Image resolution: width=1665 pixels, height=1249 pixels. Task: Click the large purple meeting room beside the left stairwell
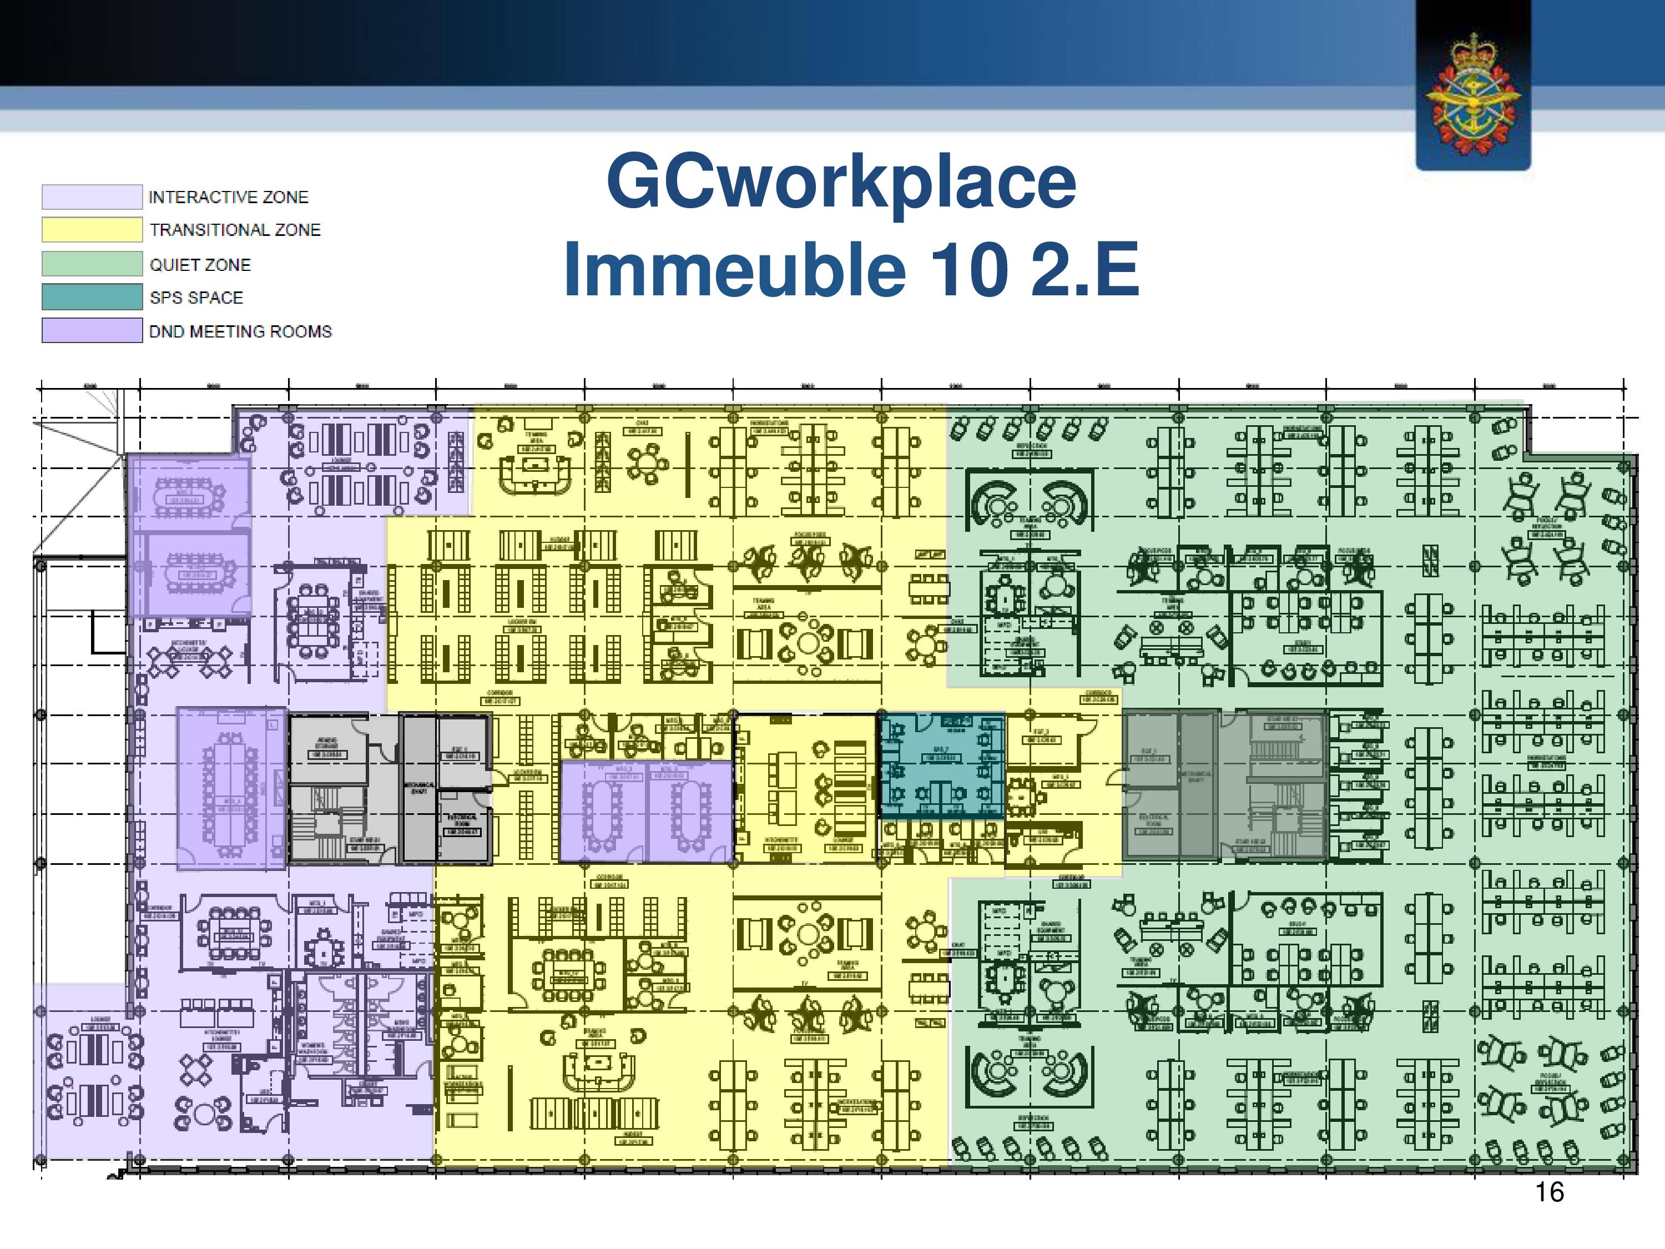pos(232,789)
